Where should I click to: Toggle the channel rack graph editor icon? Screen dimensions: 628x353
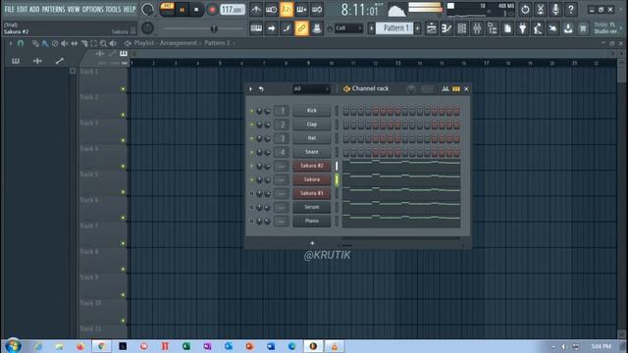tap(445, 89)
